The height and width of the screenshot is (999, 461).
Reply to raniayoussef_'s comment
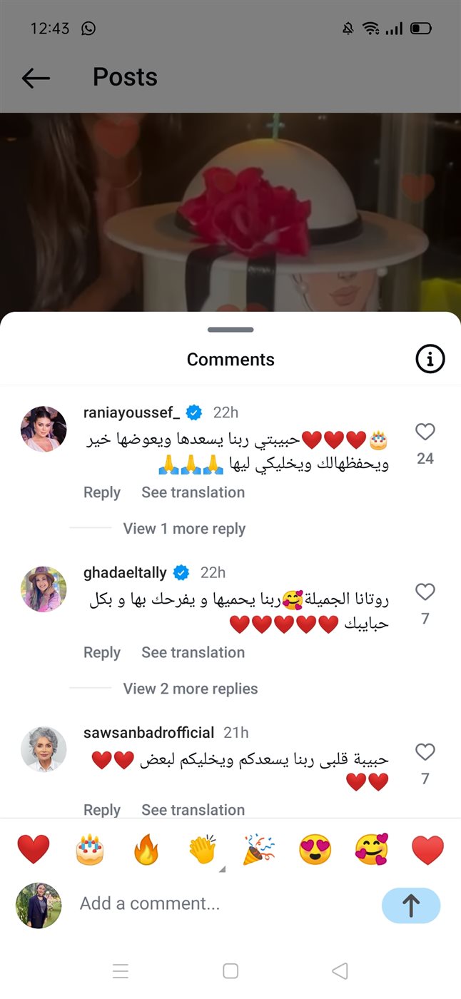point(102,492)
